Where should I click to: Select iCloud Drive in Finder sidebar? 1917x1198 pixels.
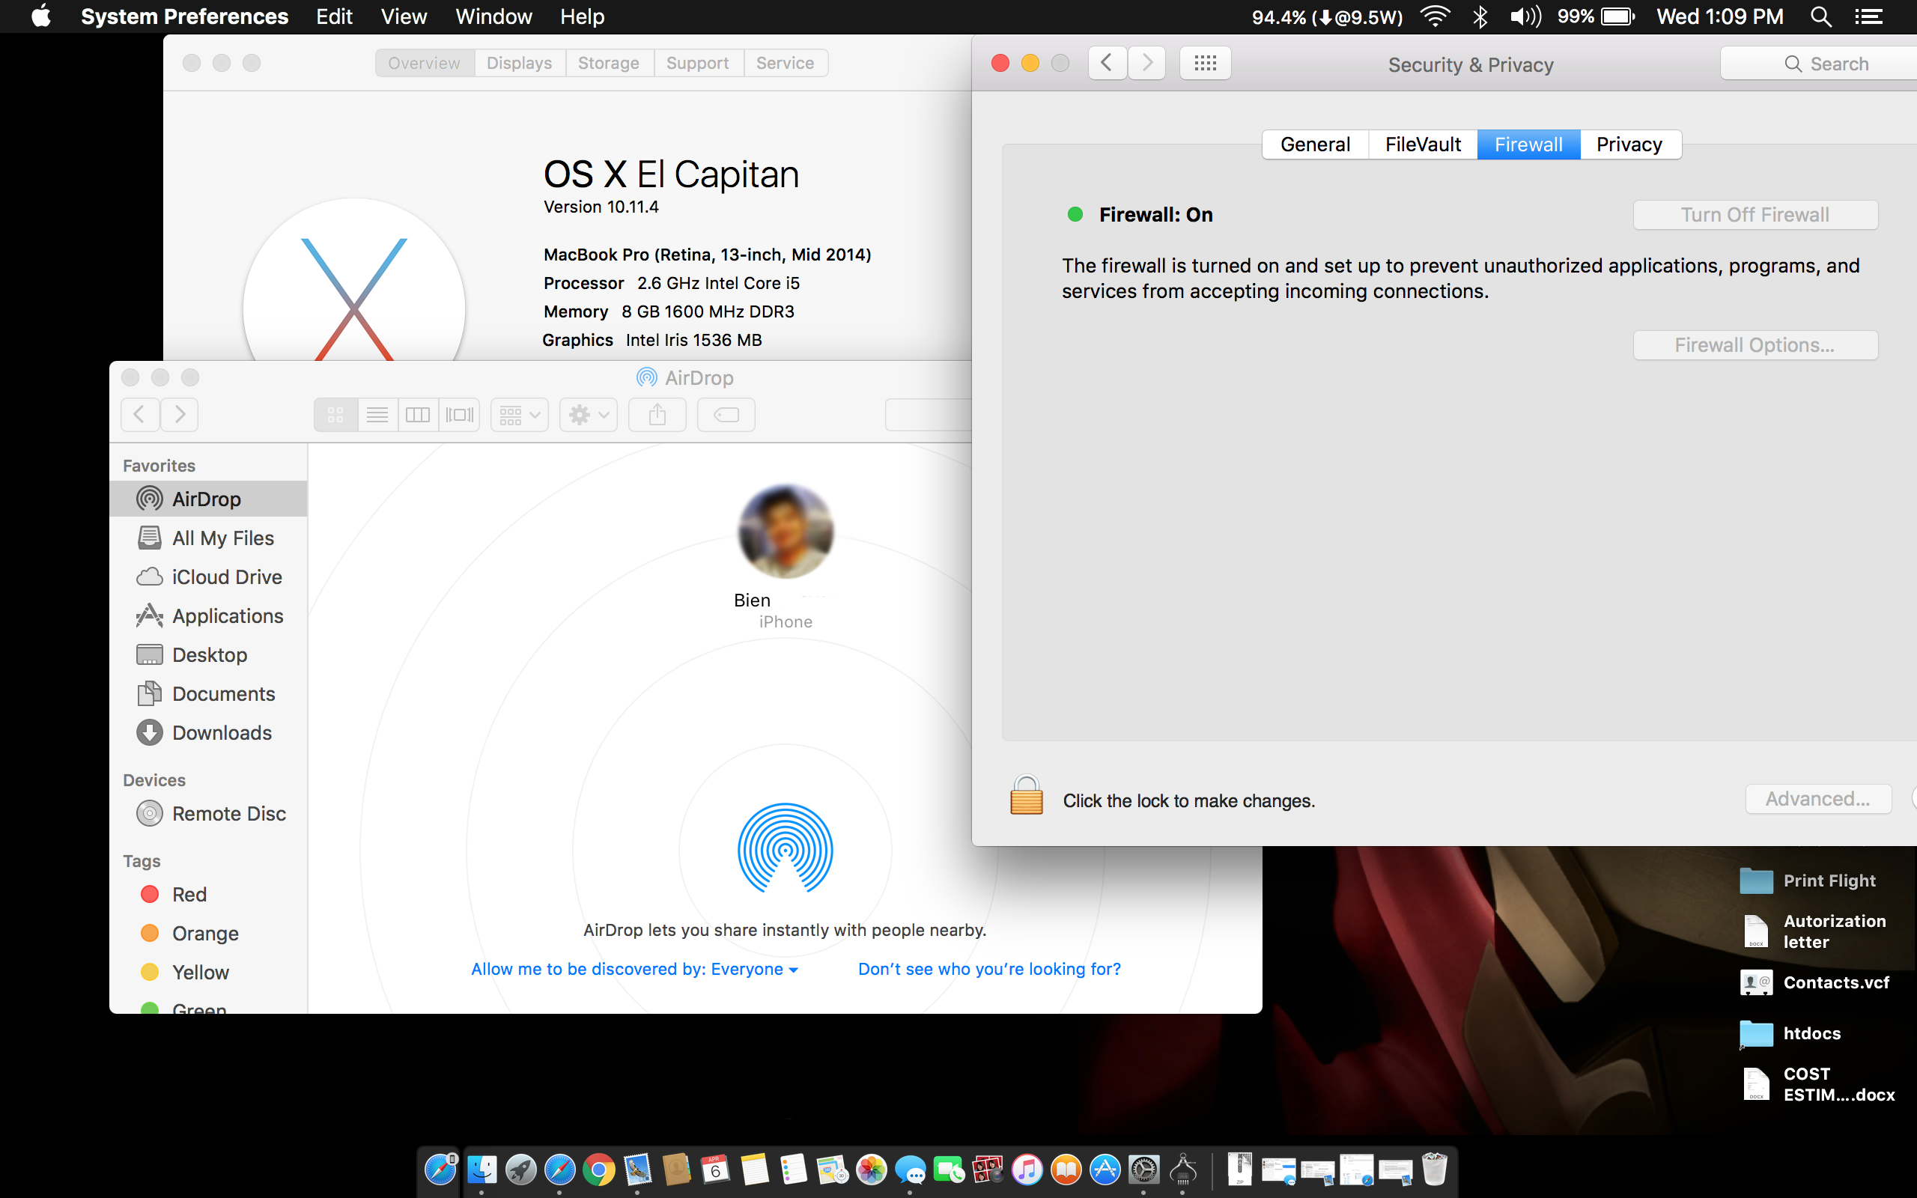[227, 577]
